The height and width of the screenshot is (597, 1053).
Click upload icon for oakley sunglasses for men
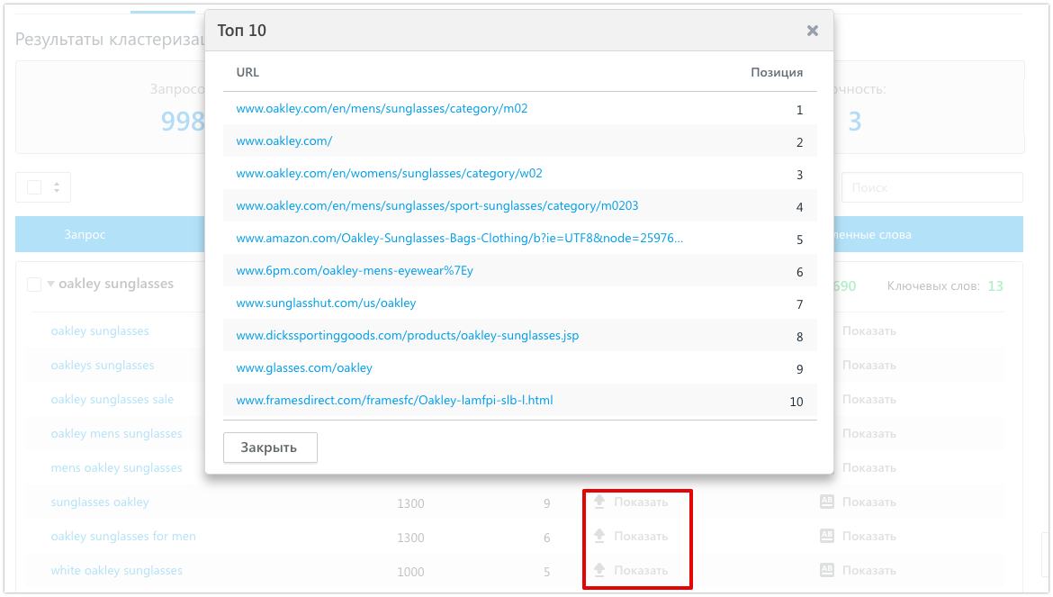pos(598,537)
